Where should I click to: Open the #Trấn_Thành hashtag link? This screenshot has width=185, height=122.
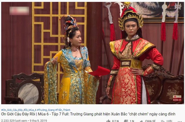63,110
